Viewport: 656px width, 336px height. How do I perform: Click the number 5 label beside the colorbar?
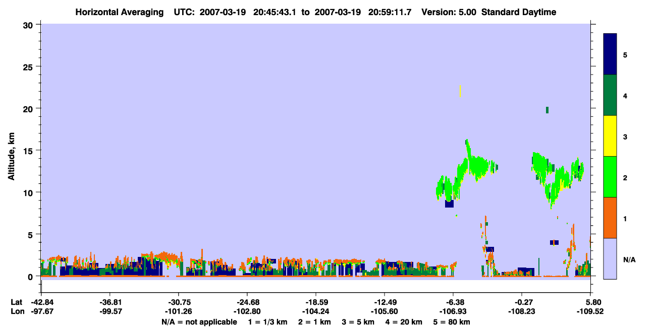625,54
